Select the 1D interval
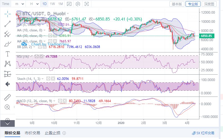The width and height of the screenshot is (223, 139). tap(44, 4)
